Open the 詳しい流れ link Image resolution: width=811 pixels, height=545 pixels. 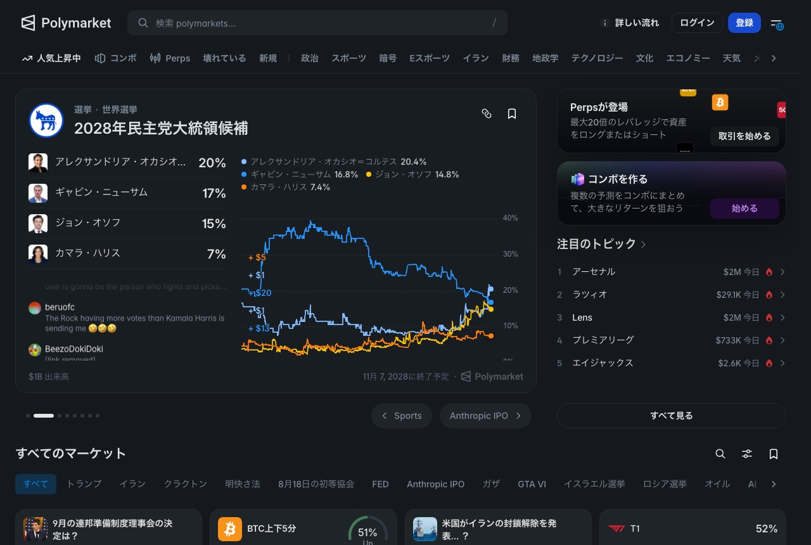point(637,23)
